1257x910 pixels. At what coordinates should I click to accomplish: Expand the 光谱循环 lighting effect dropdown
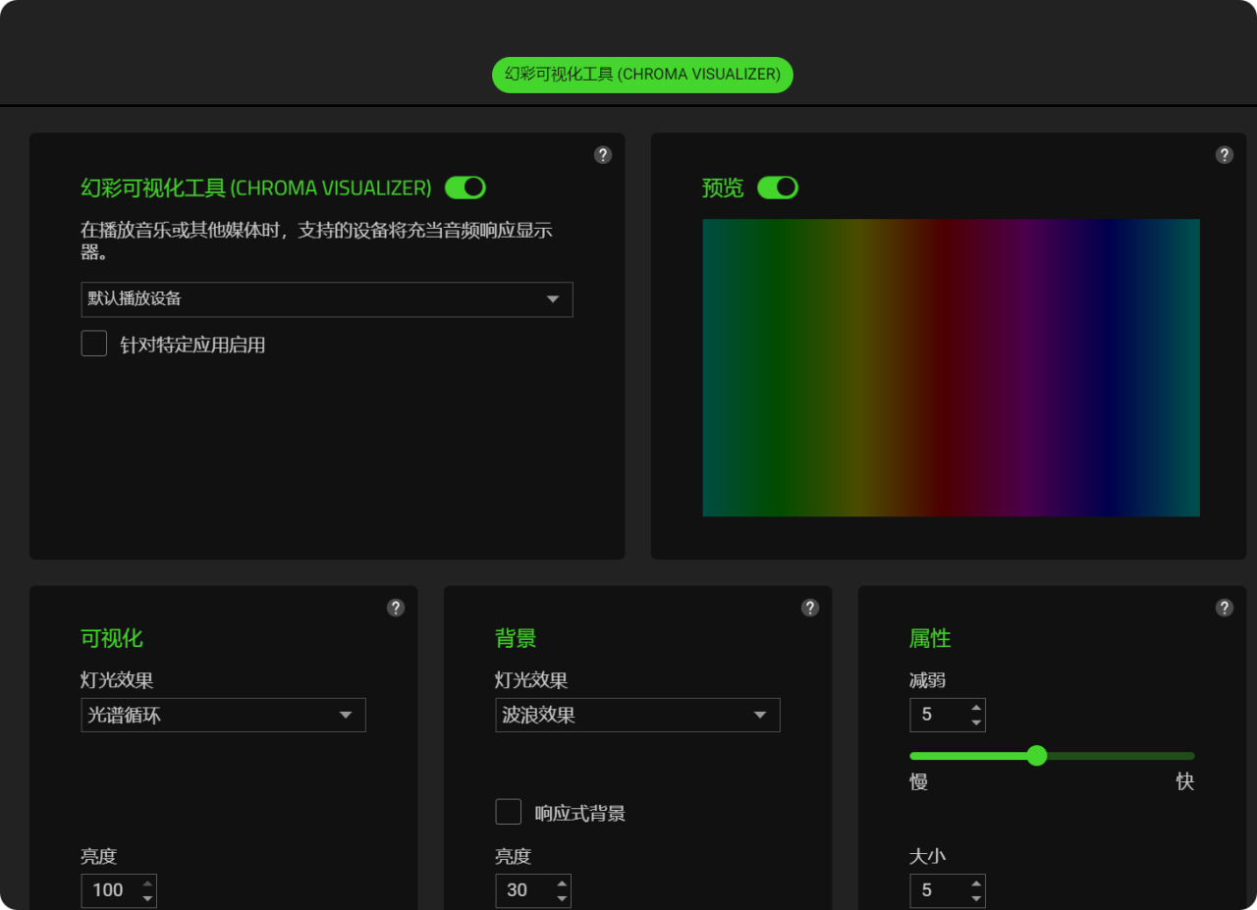tap(223, 715)
